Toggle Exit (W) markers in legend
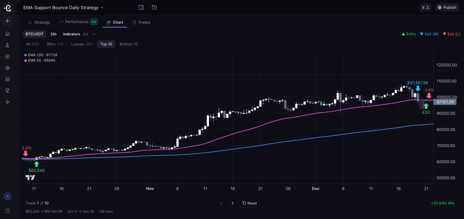This screenshot has width=464, height=219. click(x=429, y=34)
